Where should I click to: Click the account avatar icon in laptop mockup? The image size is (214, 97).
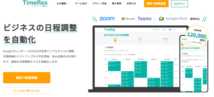point(170,30)
